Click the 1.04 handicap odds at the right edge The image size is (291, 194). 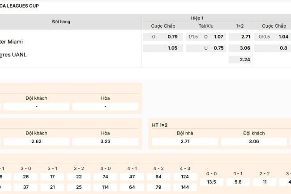pyautogui.click(x=283, y=37)
